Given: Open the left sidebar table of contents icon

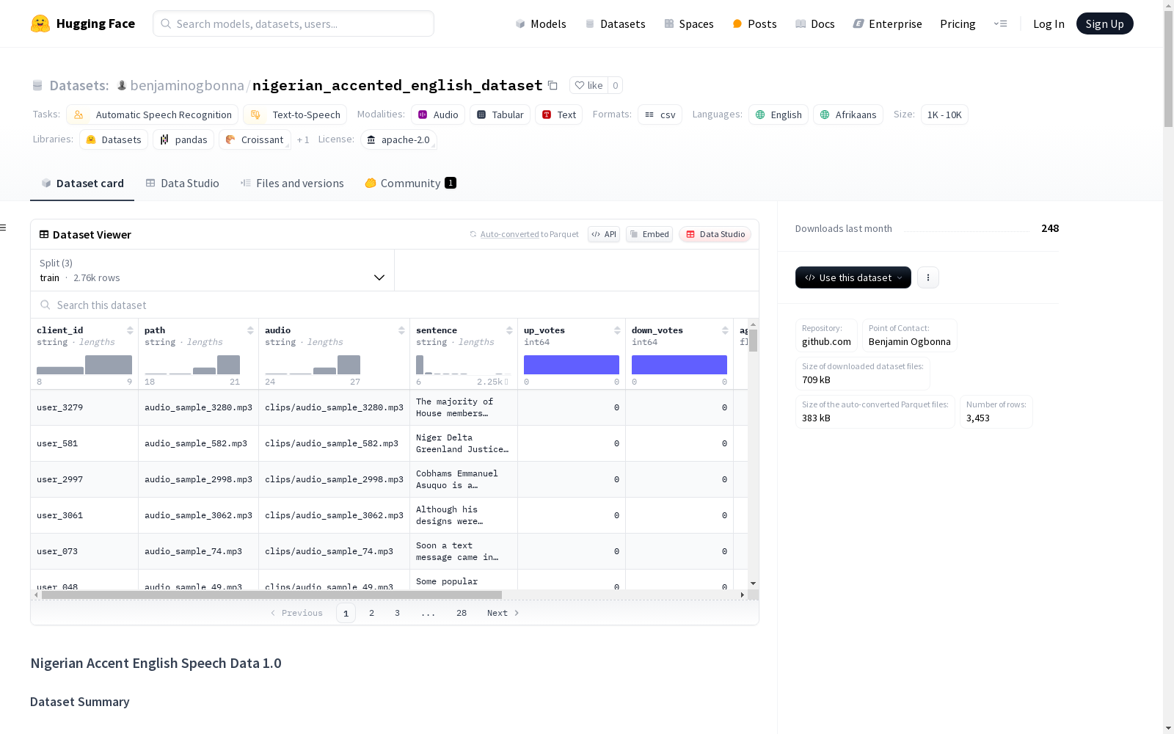Looking at the screenshot, I should 4,228.
